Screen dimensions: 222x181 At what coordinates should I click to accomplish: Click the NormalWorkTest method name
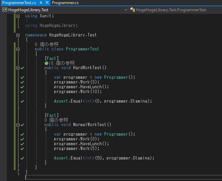pyautogui.click(x=89, y=125)
